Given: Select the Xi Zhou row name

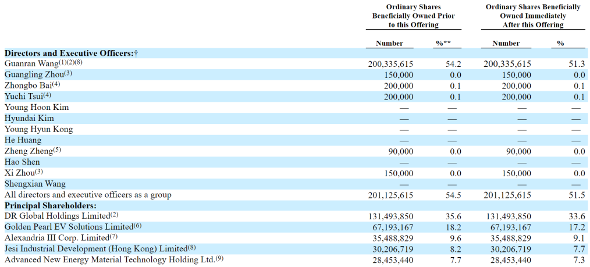Looking at the screenshot, I should (x=20, y=173).
